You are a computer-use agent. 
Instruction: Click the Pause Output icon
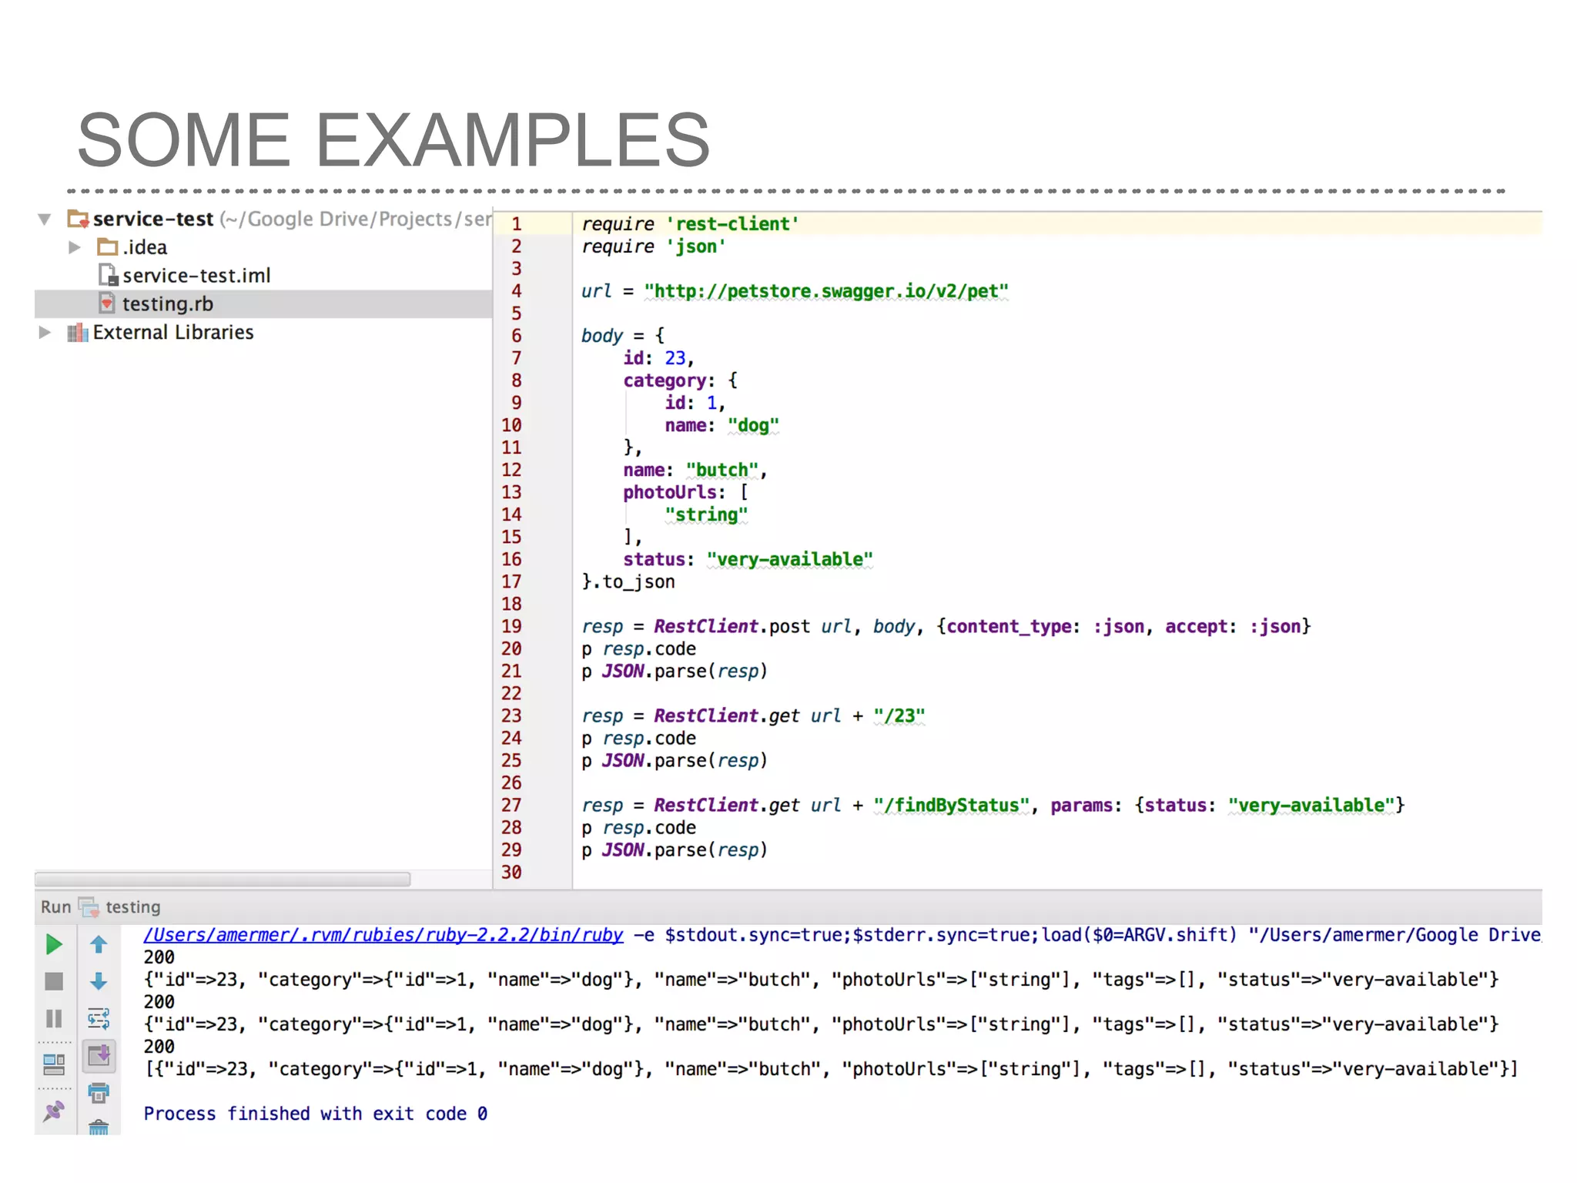click(x=54, y=1019)
